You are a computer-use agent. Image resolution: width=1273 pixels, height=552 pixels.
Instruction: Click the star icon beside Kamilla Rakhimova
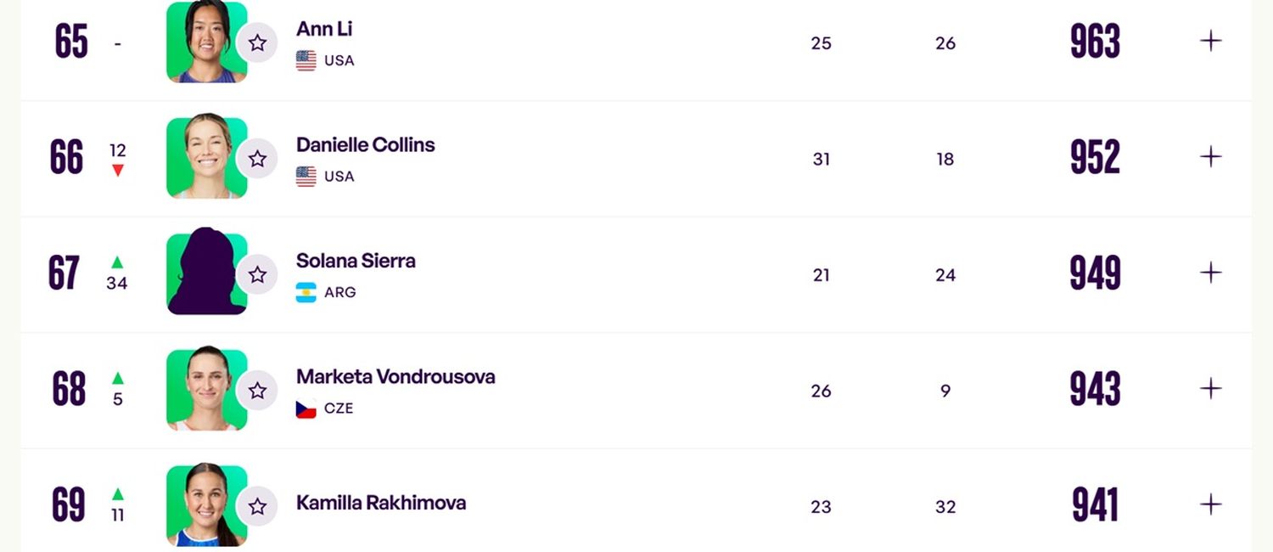coord(257,507)
